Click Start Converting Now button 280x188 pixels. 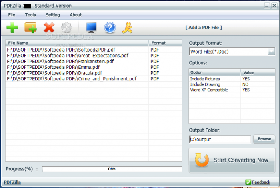click(x=232, y=160)
